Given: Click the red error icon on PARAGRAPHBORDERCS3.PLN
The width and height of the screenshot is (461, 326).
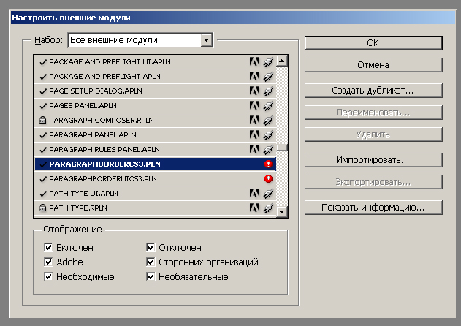Looking at the screenshot, I should tap(268, 164).
